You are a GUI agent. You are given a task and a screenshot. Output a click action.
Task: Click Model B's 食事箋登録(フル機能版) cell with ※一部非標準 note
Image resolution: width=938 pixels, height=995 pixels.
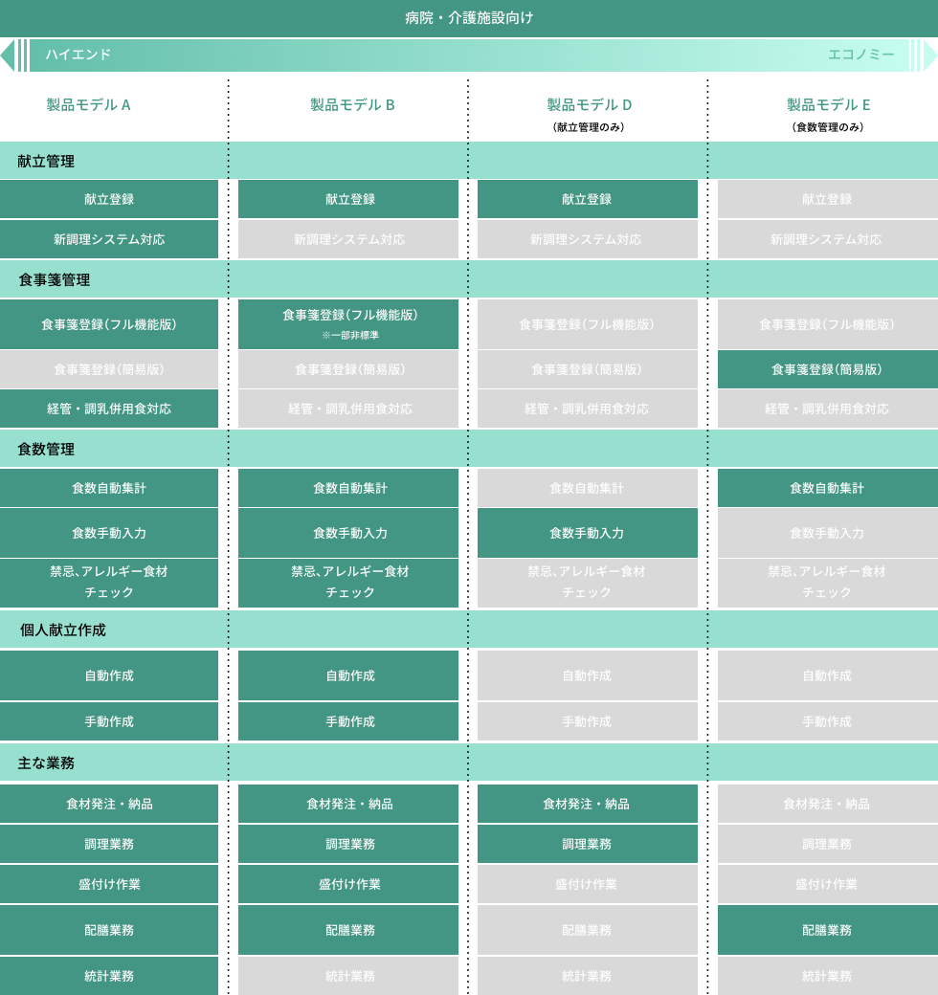point(349,323)
